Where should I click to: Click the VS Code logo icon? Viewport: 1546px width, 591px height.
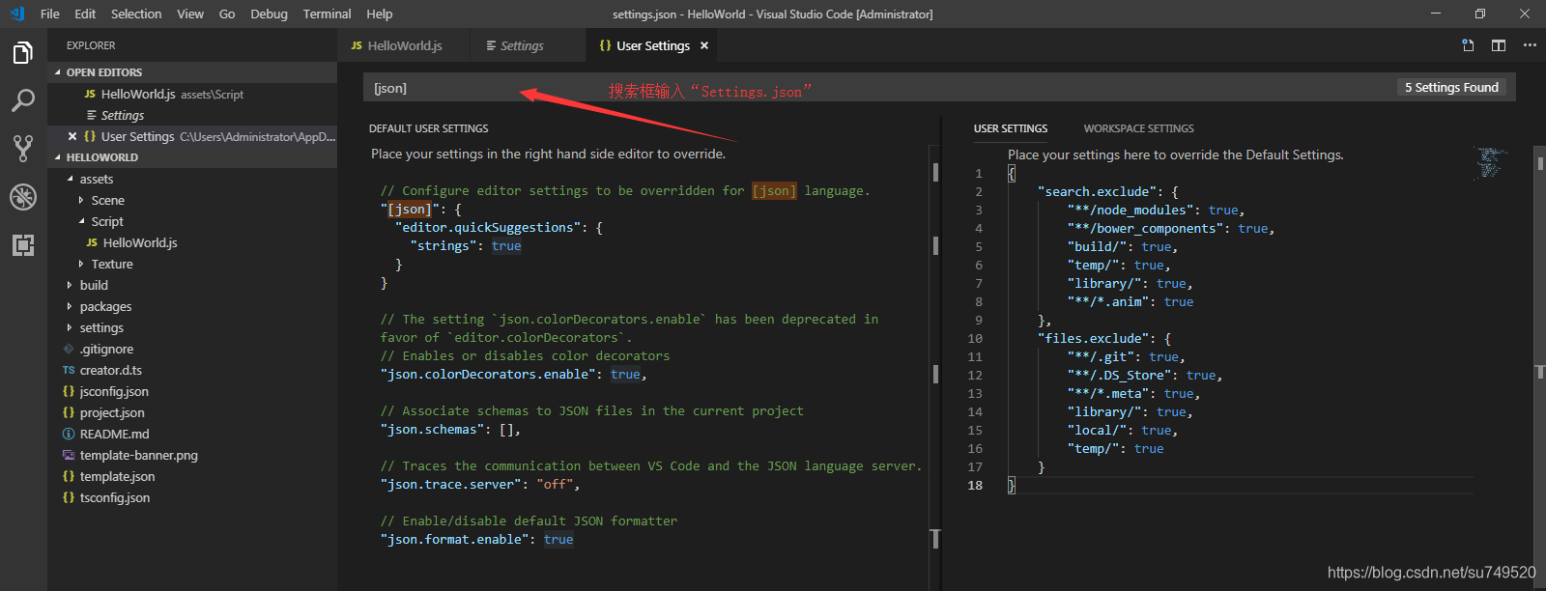(x=16, y=14)
